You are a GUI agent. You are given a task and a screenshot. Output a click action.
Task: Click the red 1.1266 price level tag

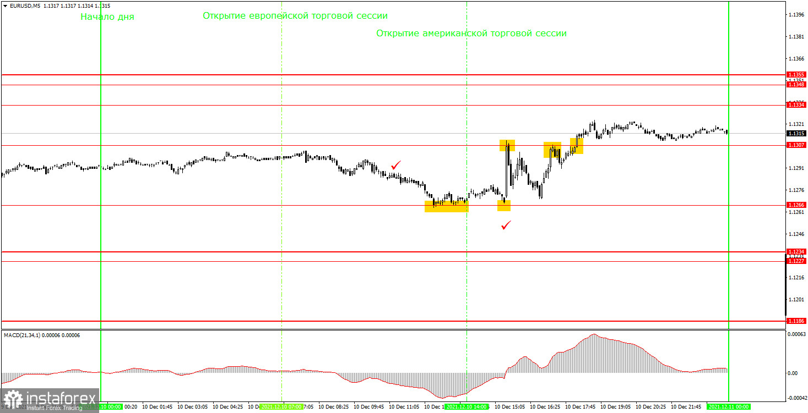[796, 205]
